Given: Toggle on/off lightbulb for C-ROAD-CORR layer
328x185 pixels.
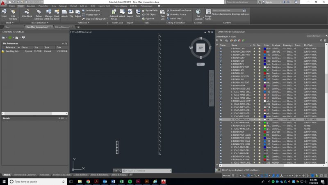Looking at the screenshot, I should coord(254,49).
